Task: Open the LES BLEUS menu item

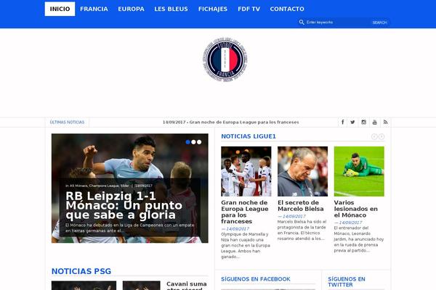Action: pos(171,9)
